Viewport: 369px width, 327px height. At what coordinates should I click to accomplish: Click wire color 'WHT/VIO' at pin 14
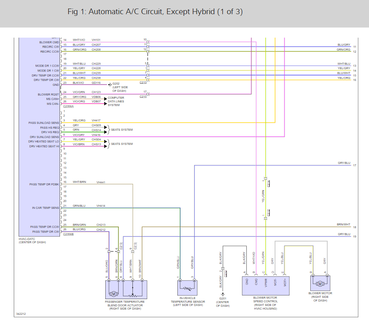[x=79, y=40]
